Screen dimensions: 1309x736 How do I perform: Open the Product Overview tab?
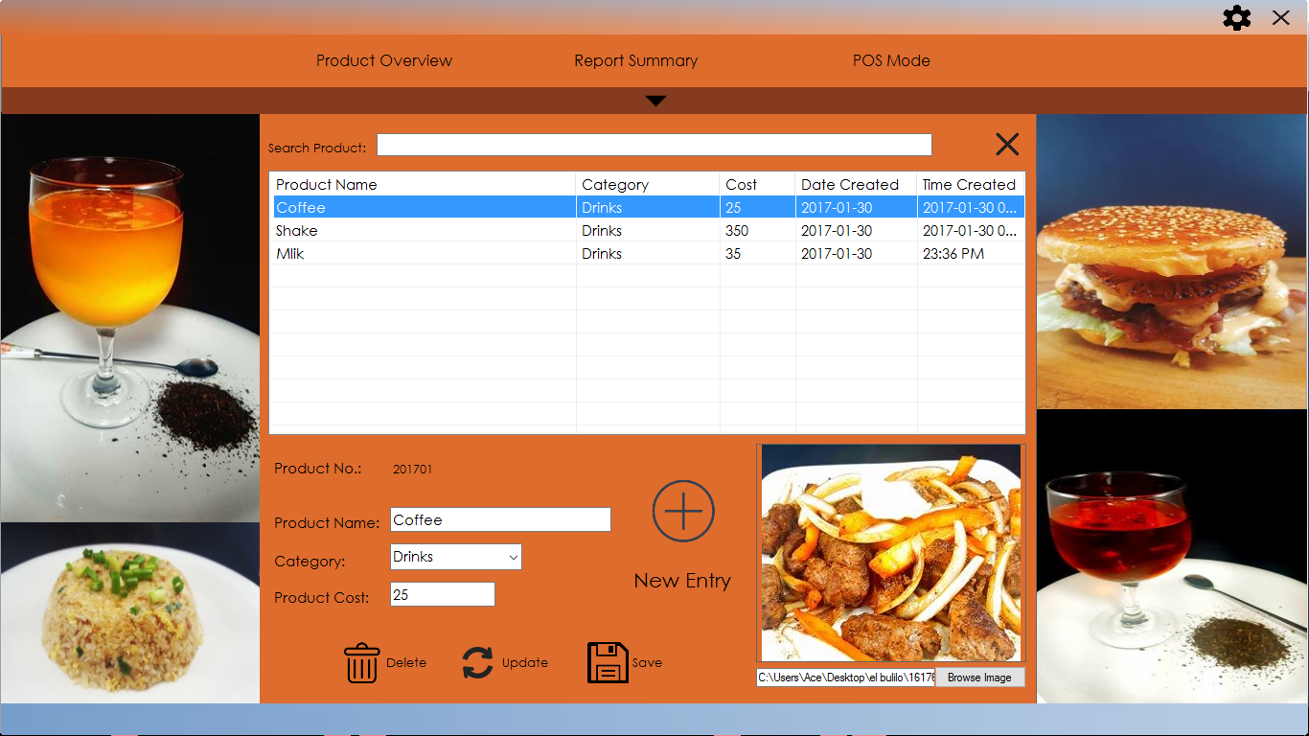tap(384, 60)
